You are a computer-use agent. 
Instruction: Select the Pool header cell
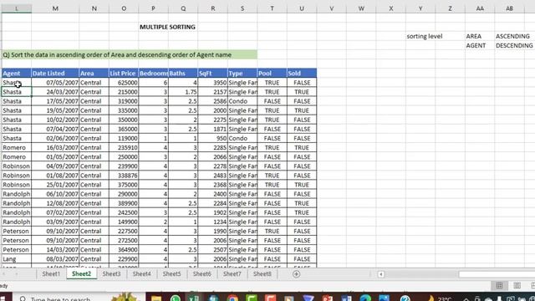click(272, 73)
